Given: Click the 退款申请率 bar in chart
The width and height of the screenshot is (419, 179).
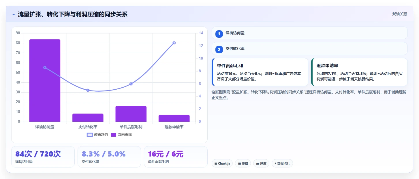Looking at the screenshot, I should coord(174,118).
